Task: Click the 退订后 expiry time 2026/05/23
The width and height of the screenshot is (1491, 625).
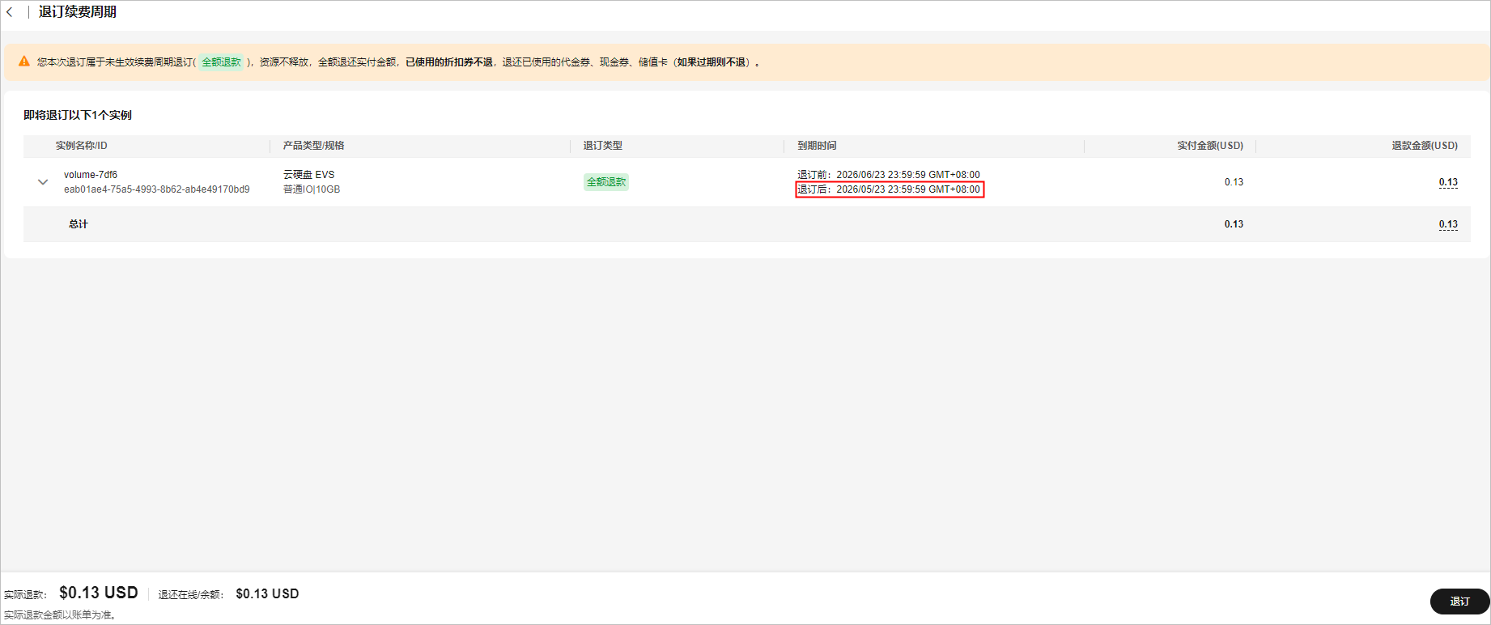Action: coord(889,189)
